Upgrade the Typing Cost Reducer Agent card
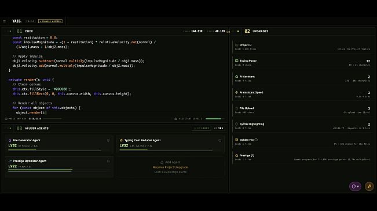 [x=170, y=145]
